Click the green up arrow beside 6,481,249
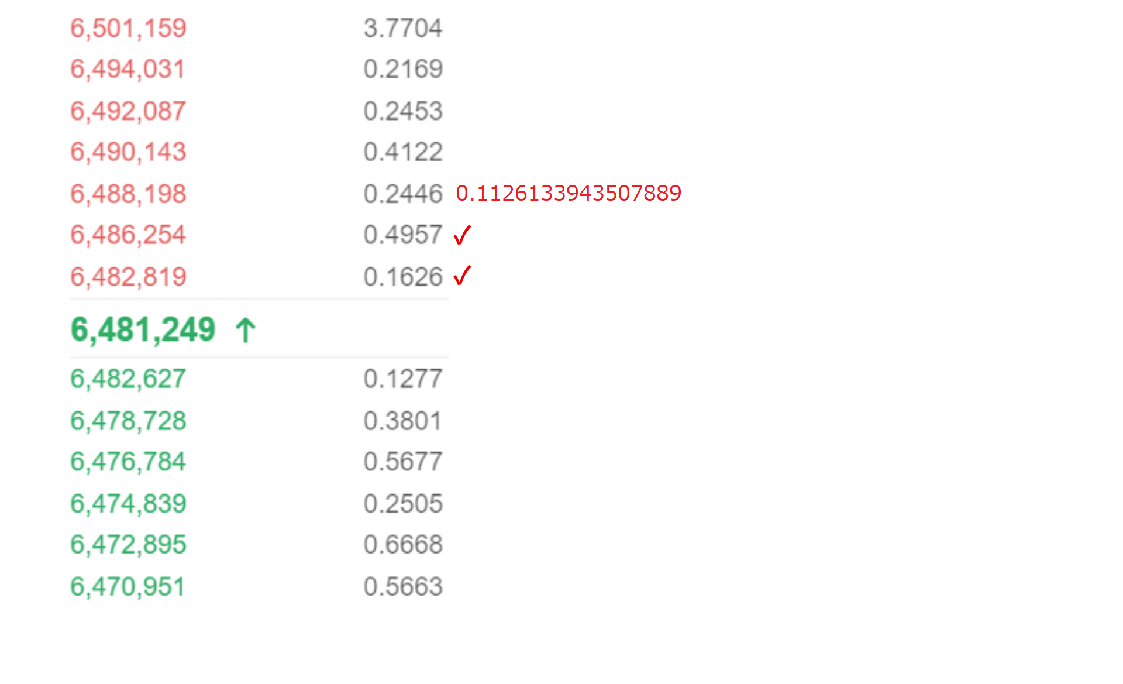The width and height of the screenshot is (1123, 684). coord(246,330)
